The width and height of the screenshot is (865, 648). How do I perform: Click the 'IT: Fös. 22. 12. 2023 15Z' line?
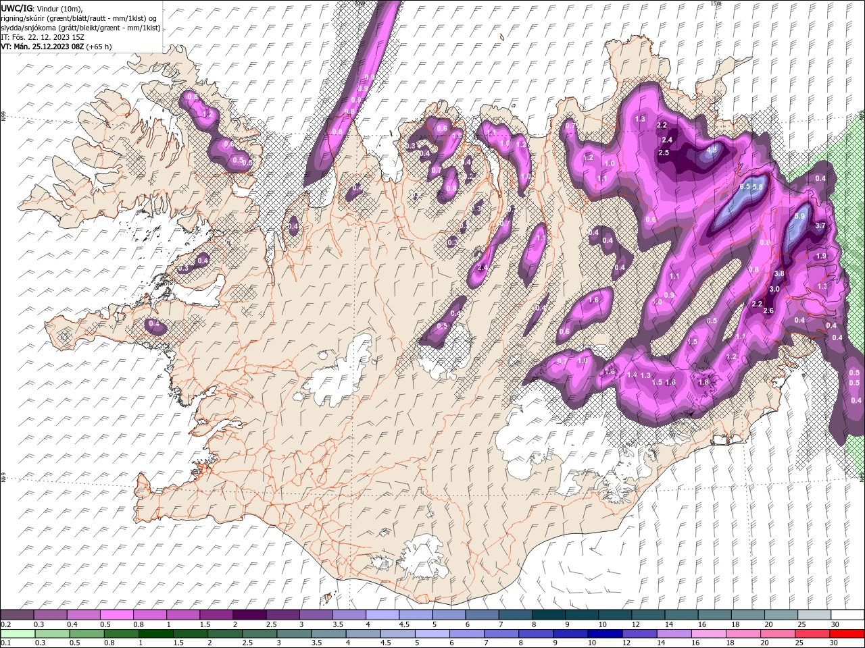pos(43,37)
